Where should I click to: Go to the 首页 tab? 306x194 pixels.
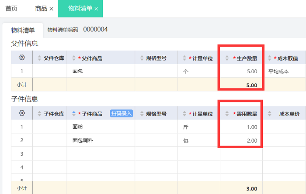pyautogui.click(x=11, y=8)
